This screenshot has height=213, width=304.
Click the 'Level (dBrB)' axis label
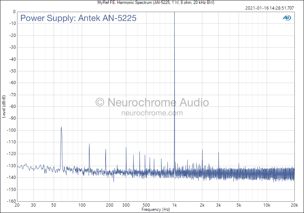click(4, 106)
